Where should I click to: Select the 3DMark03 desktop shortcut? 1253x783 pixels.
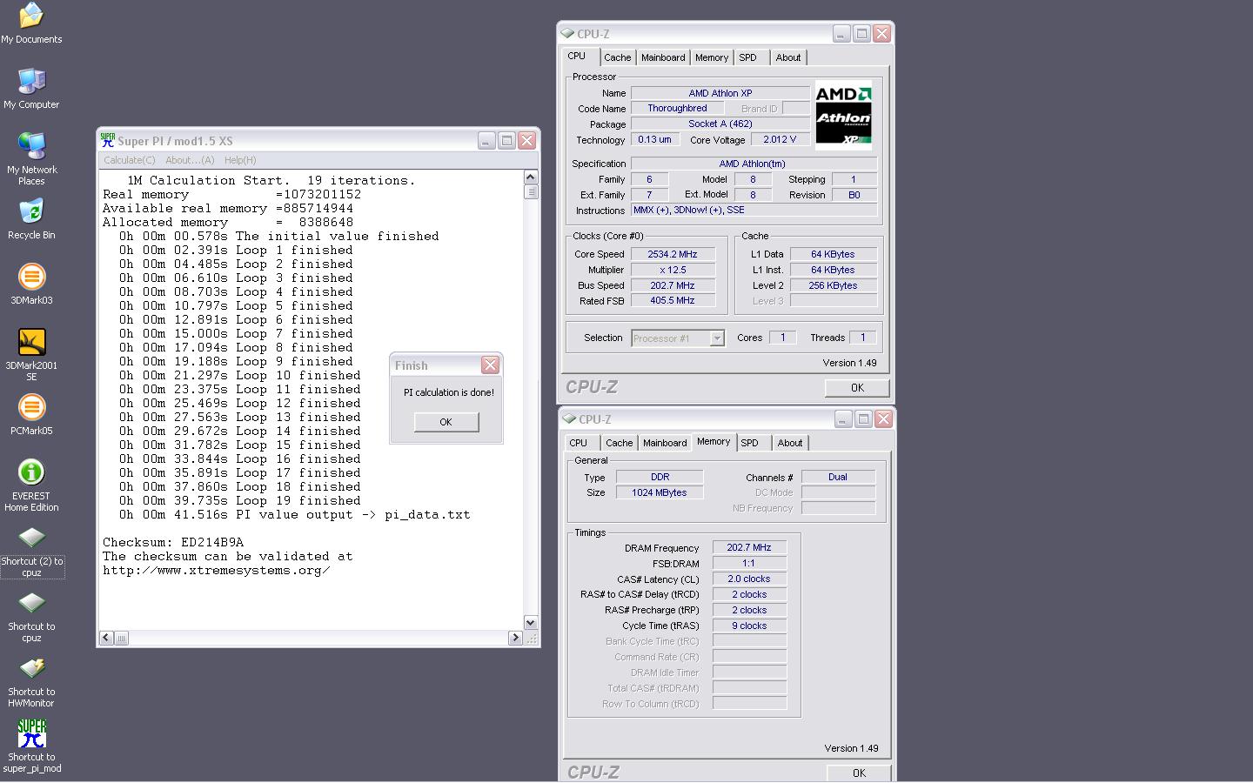coord(31,284)
